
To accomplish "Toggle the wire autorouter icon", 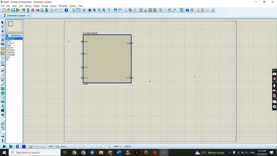I will 181,10.
